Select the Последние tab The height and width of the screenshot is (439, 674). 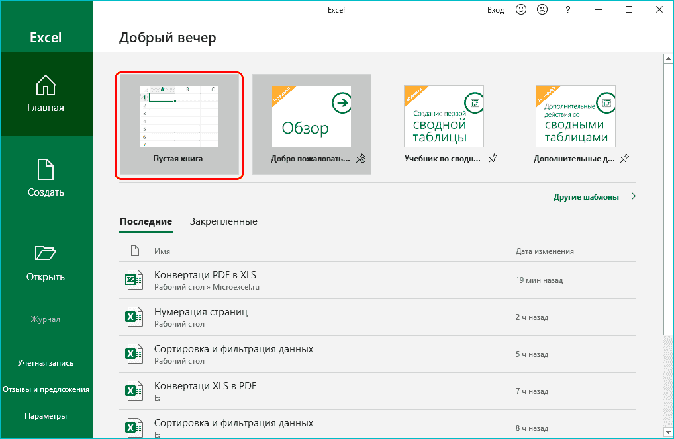[146, 221]
